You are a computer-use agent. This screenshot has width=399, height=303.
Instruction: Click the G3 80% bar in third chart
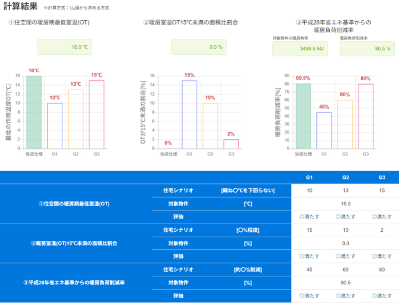(x=365, y=116)
